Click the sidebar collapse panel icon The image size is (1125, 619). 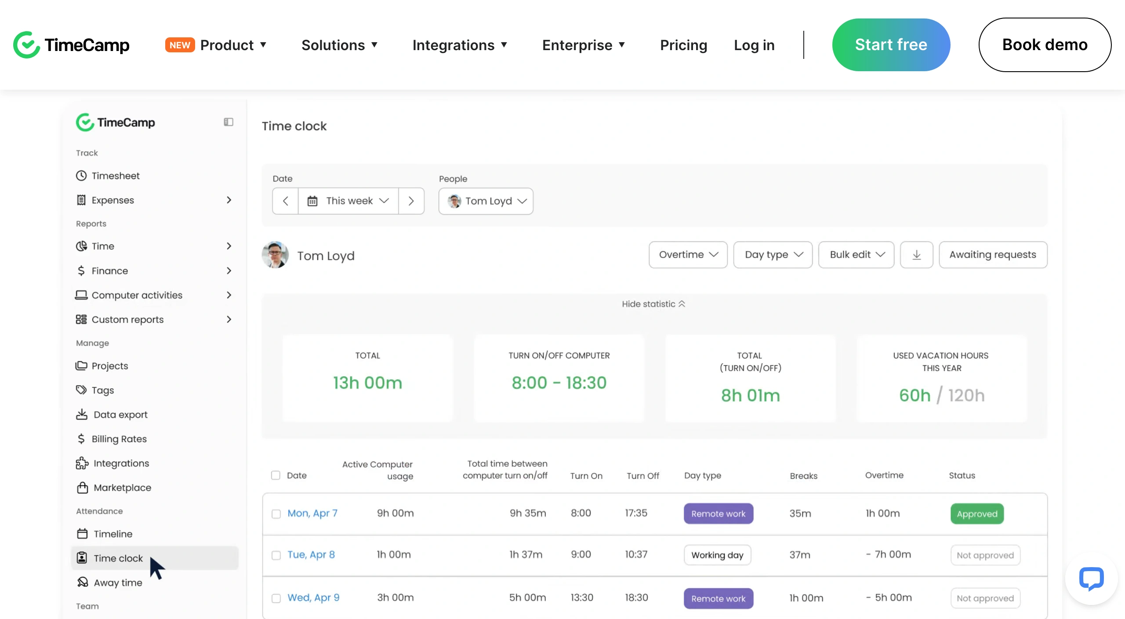pos(228,122)
